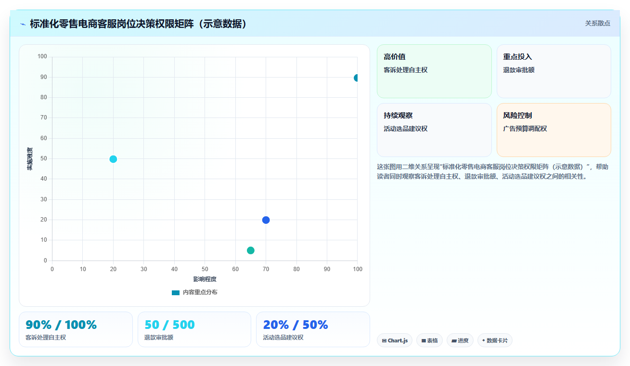Open the 高价值 quadrant card
This screenshot has height=366, width=630.
click(434, 71)
